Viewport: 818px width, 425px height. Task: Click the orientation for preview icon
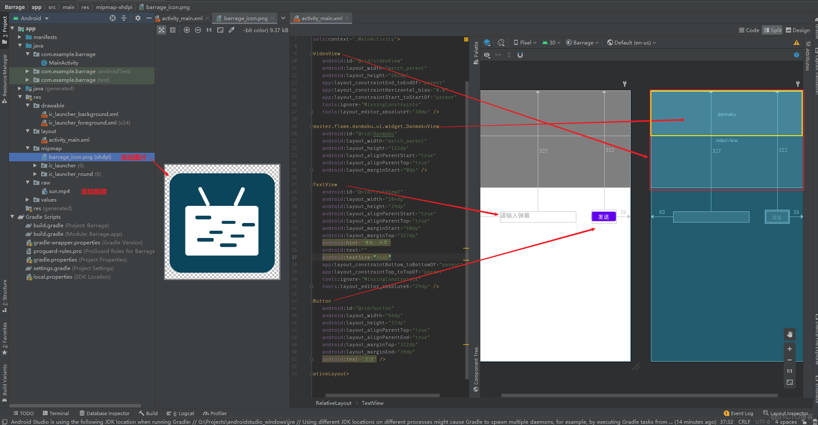pyautogui.click(x=501, y=42)
